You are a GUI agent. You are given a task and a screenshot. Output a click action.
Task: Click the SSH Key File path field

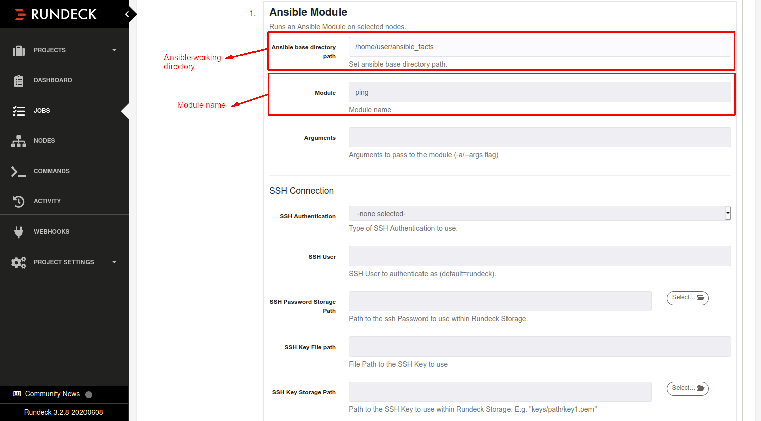(540, 347)
